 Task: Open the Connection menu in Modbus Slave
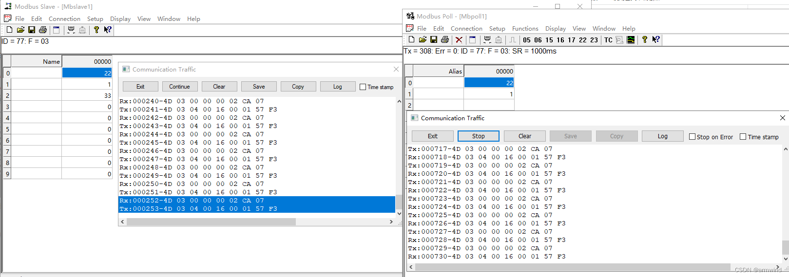(64, 19)
